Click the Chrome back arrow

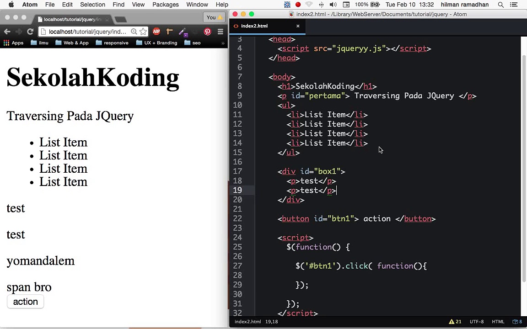coord(7,32)
